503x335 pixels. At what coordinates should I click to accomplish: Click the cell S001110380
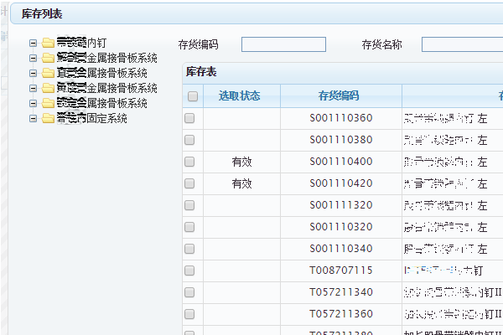point(341,140)
